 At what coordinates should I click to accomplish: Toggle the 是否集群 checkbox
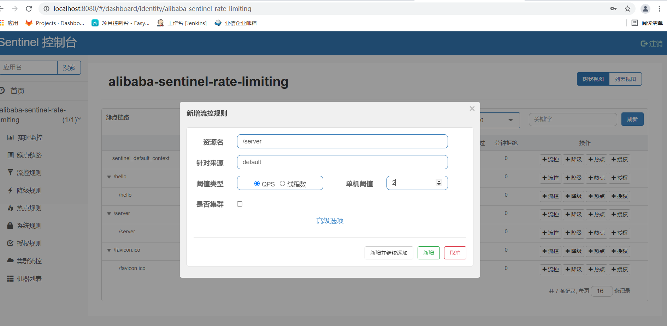pos(240,204)
